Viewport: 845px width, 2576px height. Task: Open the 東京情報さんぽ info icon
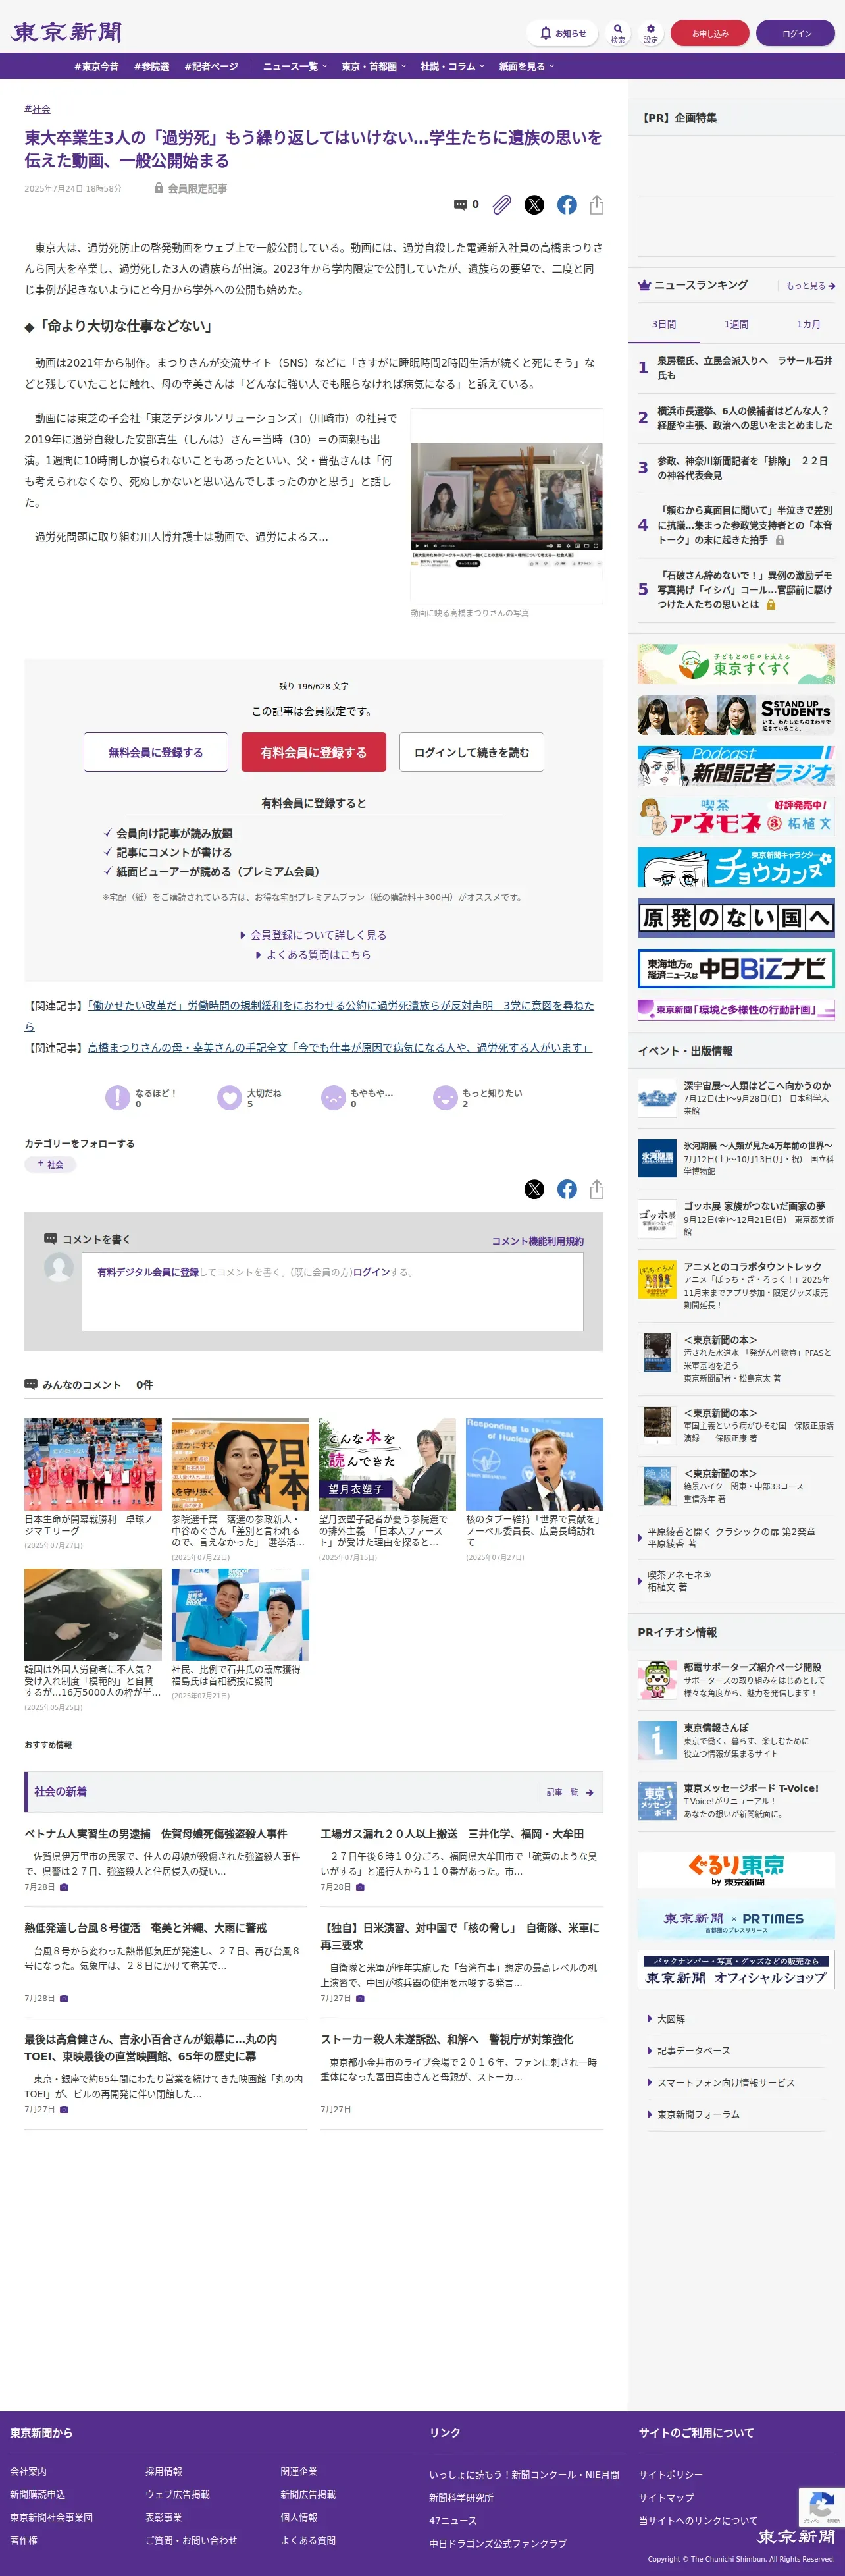pyautogui.click(x=657, y=1741)
